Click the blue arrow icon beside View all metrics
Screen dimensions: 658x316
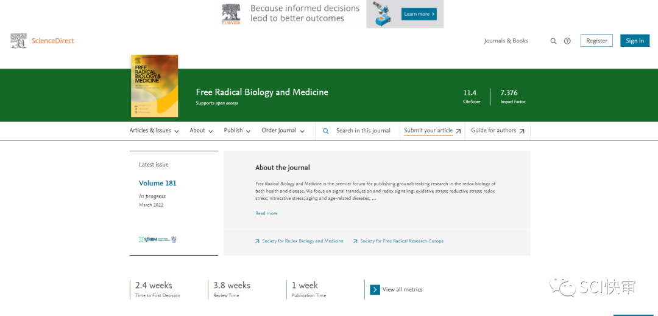[375, 290]
